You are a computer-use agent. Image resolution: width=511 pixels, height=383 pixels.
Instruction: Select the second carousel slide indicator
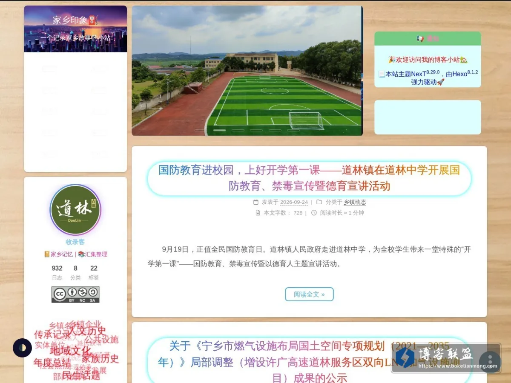(219, 130)
